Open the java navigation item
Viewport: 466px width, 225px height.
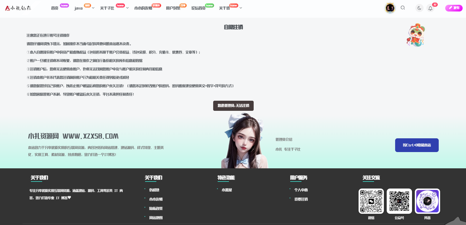point(78,8)
